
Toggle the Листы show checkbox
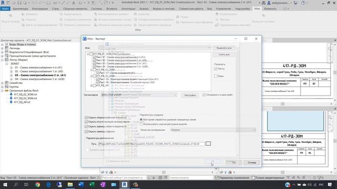(216, 69)
